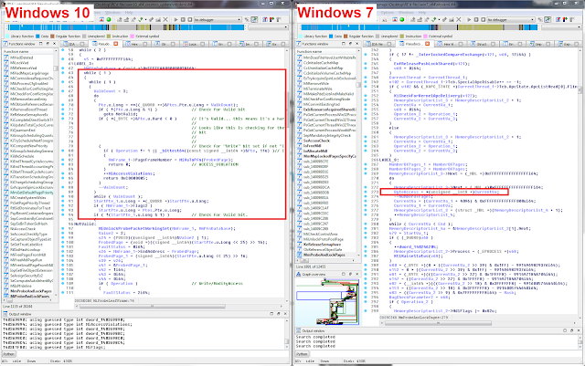Image resolution: width=585 pixels, height=366 pixels.
Task: Toggle breakpoint dot at line 63, Windows 10
Action: tap(63, 73)
